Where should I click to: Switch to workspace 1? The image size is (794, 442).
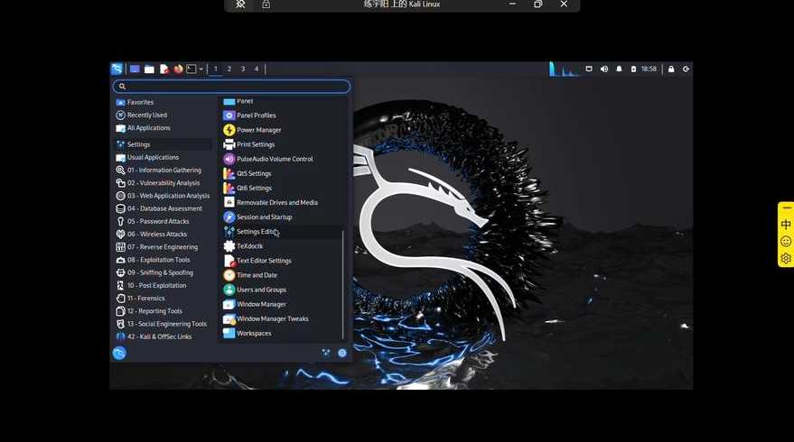(215, 69)
